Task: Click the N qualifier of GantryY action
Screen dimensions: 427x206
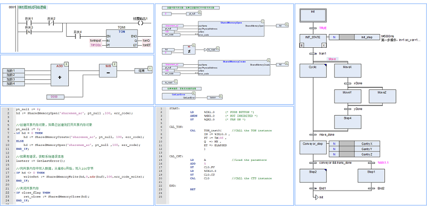Action: pyautogui.click(x=335, y=149)
